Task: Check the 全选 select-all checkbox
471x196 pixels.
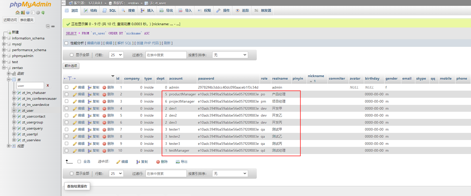Action: [x=79, y=162]
